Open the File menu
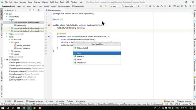This screenshot has width=196, height=110. 6,2
